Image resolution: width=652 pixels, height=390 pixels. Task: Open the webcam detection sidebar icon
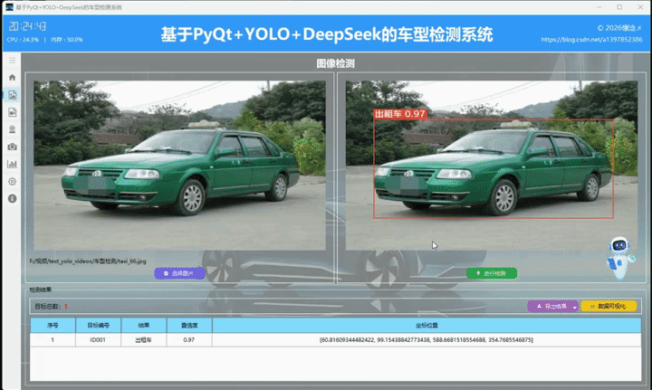coord(12,129)
